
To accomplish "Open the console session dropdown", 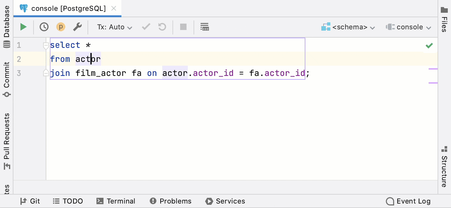I will click(x=409, y=27).
